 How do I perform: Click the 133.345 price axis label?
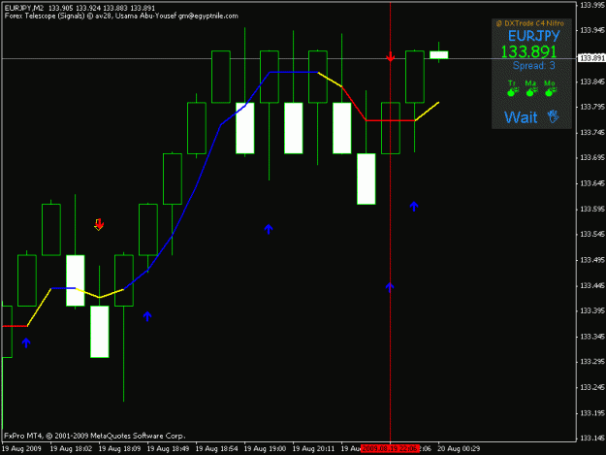click(592, 337)
